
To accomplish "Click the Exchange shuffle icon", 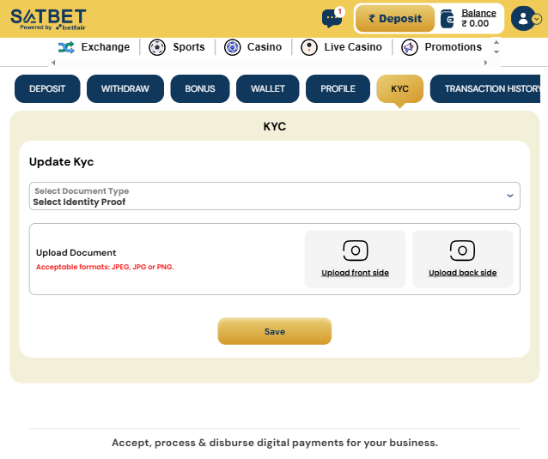I will [x=66, y=47].
